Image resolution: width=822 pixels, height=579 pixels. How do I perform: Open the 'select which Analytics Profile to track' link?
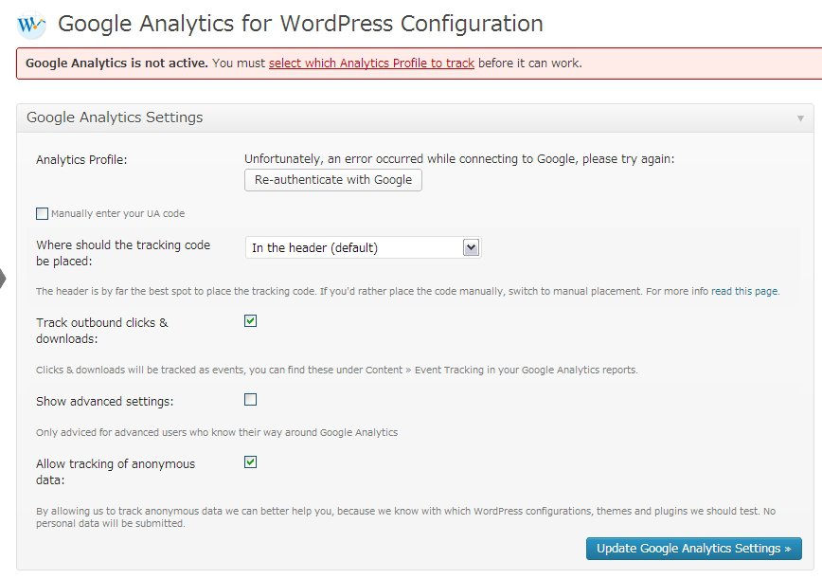[x=371, y=63]
